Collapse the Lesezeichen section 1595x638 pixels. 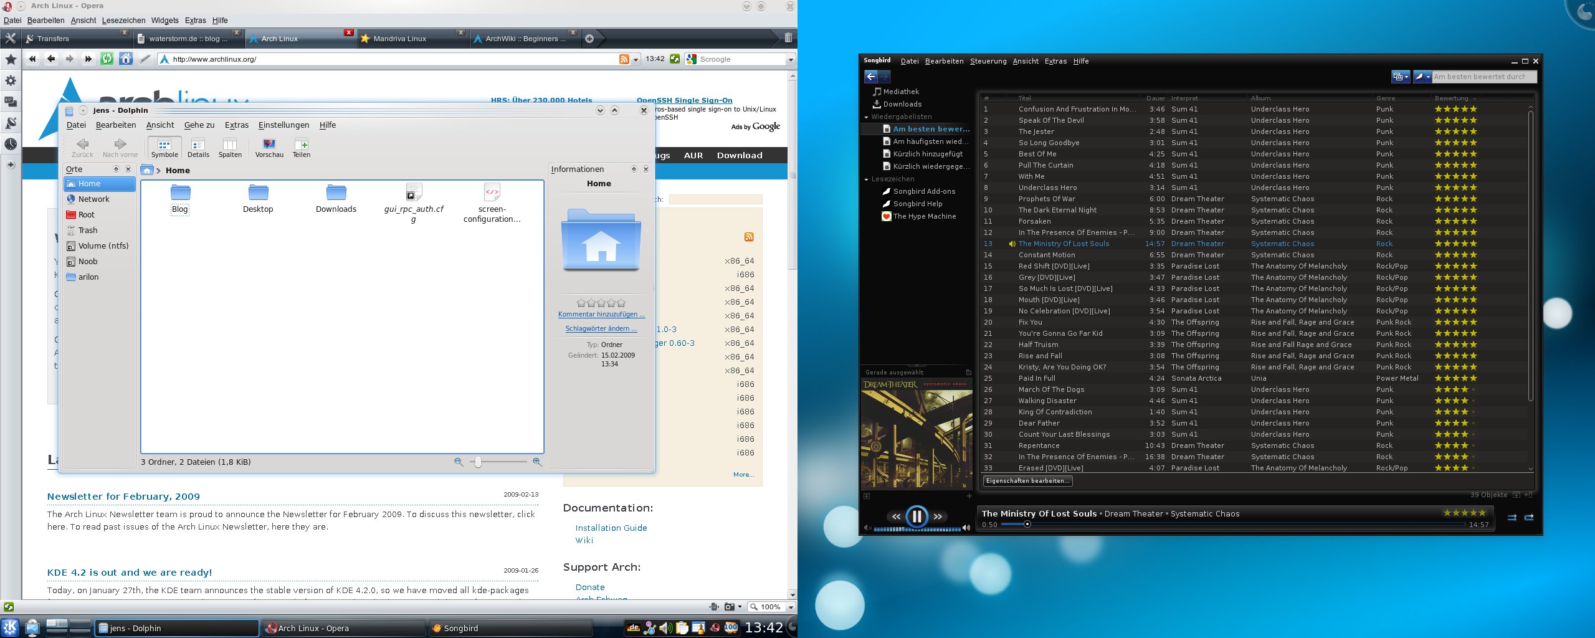[865, 179]
